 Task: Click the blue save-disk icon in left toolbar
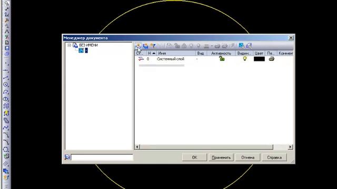[7, 48]
